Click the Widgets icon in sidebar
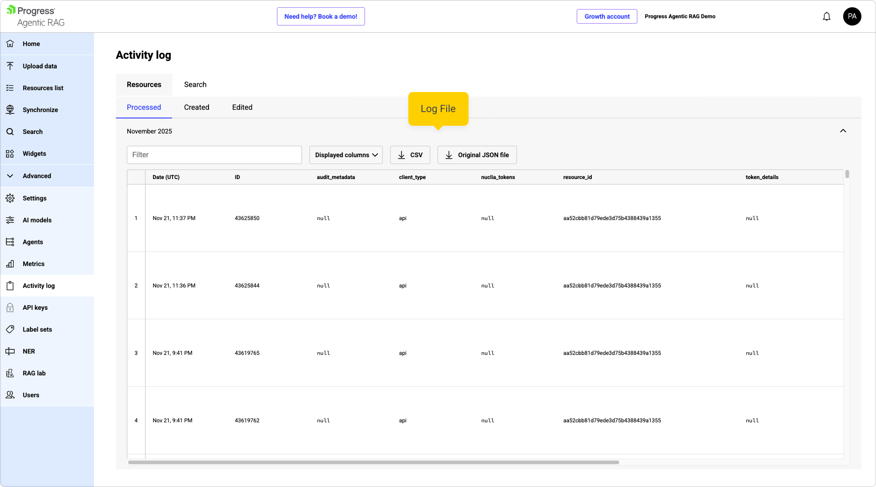876x487 pixels. (x=10, y=154)
